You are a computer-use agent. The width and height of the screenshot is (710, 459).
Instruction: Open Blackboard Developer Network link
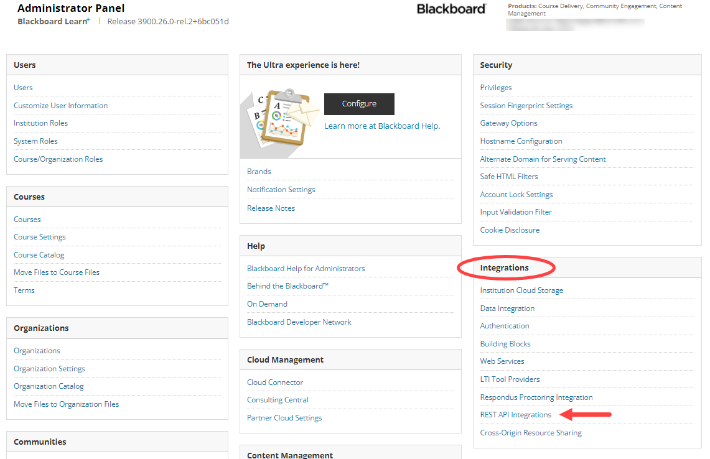(299, 322)
